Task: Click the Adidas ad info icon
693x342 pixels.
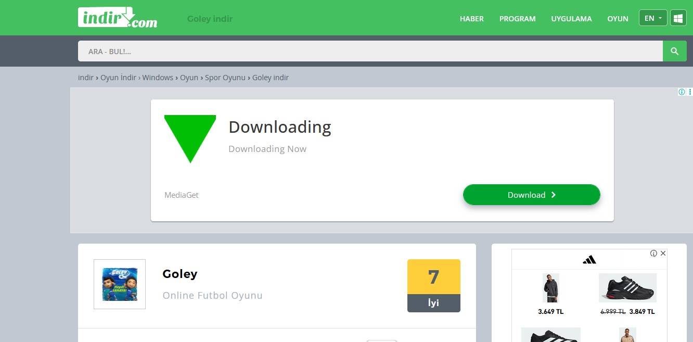Action: [x=654, y=254]
